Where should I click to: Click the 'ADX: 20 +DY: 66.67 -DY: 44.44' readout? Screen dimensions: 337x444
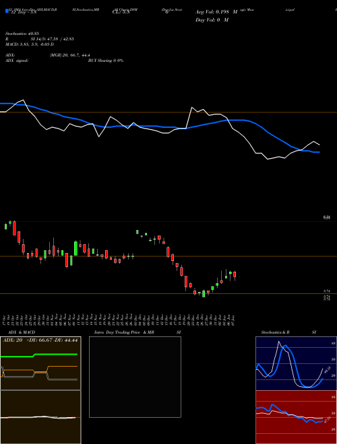[x=40, y=340]
